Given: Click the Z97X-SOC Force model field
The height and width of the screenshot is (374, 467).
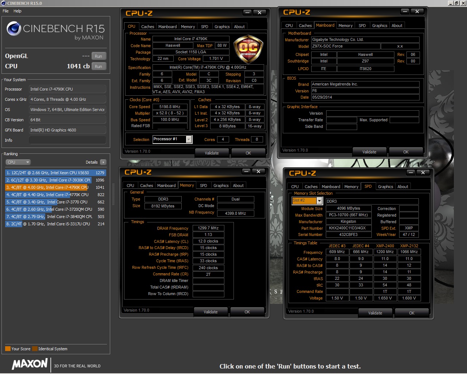Looking at the screenshot, I should [x=346, y=46].
